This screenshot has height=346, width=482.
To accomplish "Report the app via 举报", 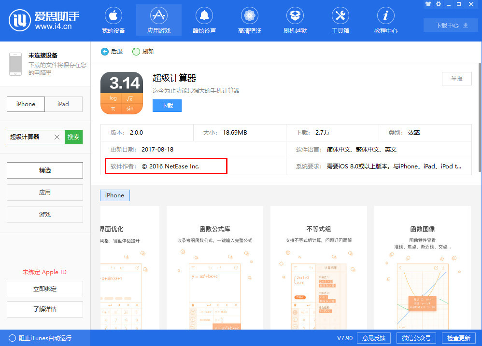I will point(456,79).
